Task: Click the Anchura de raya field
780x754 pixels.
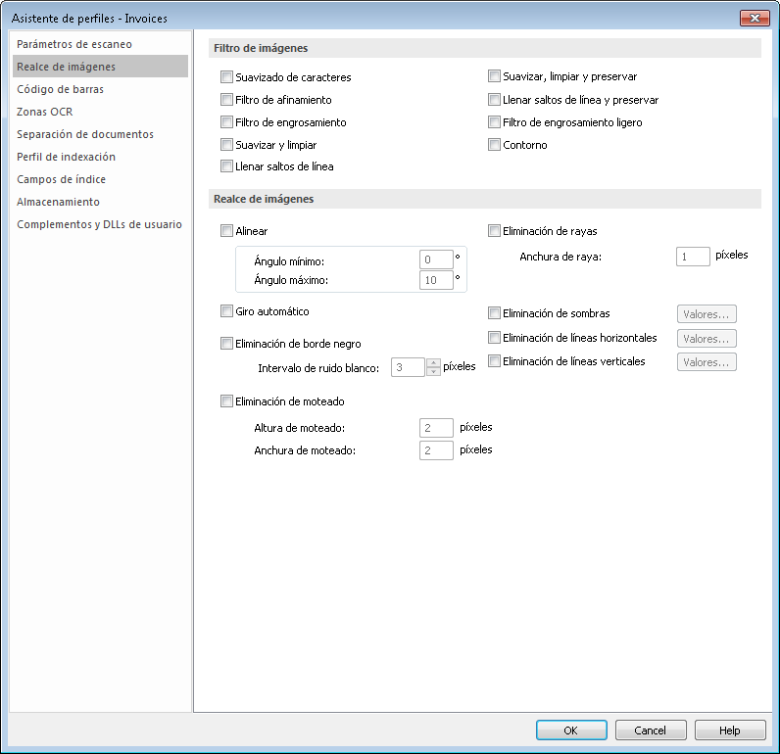Action: coord(693,256)
